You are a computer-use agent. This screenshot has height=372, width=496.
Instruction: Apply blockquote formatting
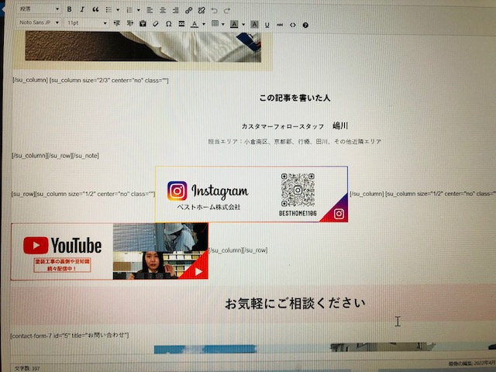pyautogui.click(x=95, y=10)
